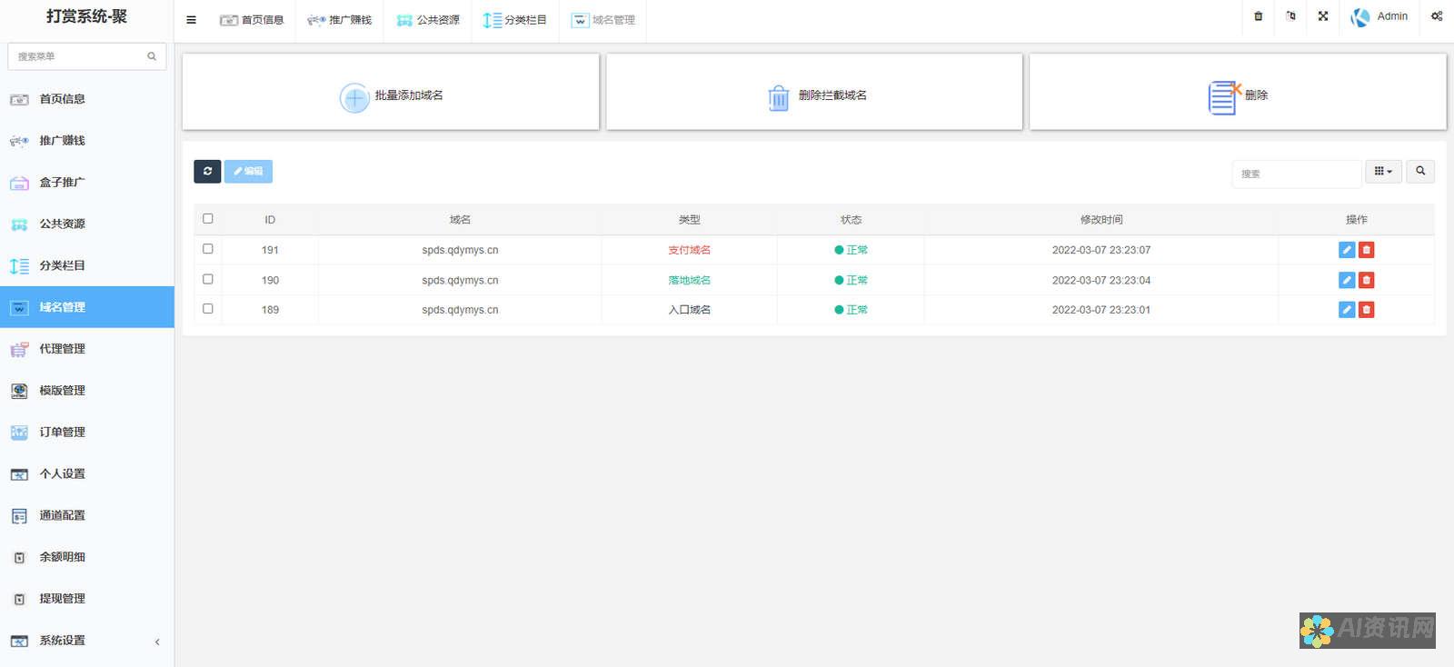
Task: Check the checkbox for row ID 191
Action: click(208, 248)
